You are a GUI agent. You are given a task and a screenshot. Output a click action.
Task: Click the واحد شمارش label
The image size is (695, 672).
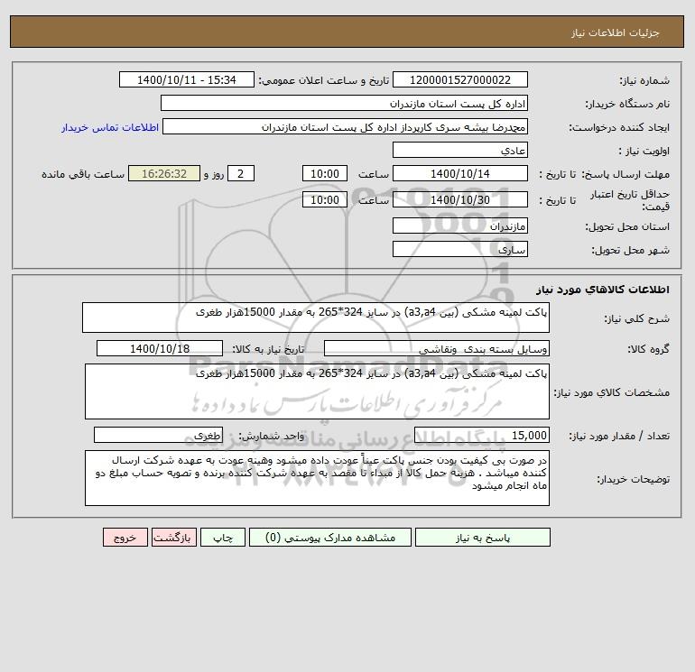pos(272,437)
